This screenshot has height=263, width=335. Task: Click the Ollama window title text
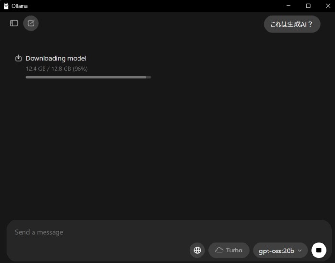(x=20, y=6)
